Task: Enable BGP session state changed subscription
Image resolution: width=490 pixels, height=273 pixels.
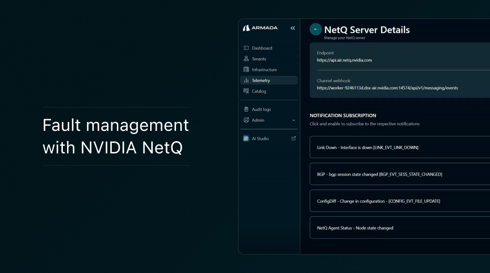Action: pos(400,174)
